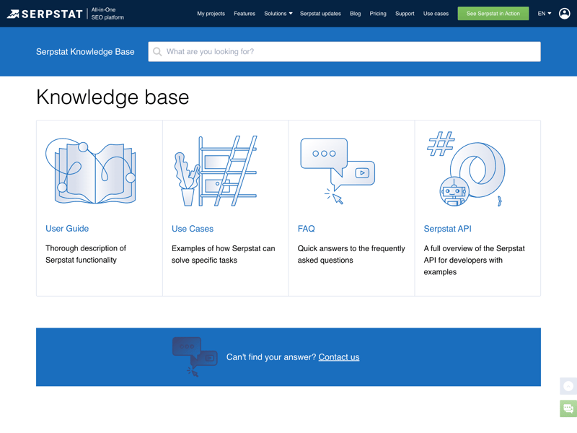Click 'Quick answers to the frequently asked questions'

pyautogui.click(x=351, y=254)
